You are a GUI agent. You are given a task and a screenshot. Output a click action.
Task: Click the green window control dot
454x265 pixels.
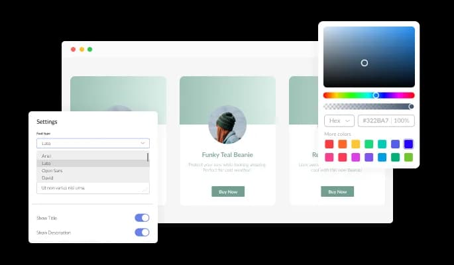[x=90, y=49]
